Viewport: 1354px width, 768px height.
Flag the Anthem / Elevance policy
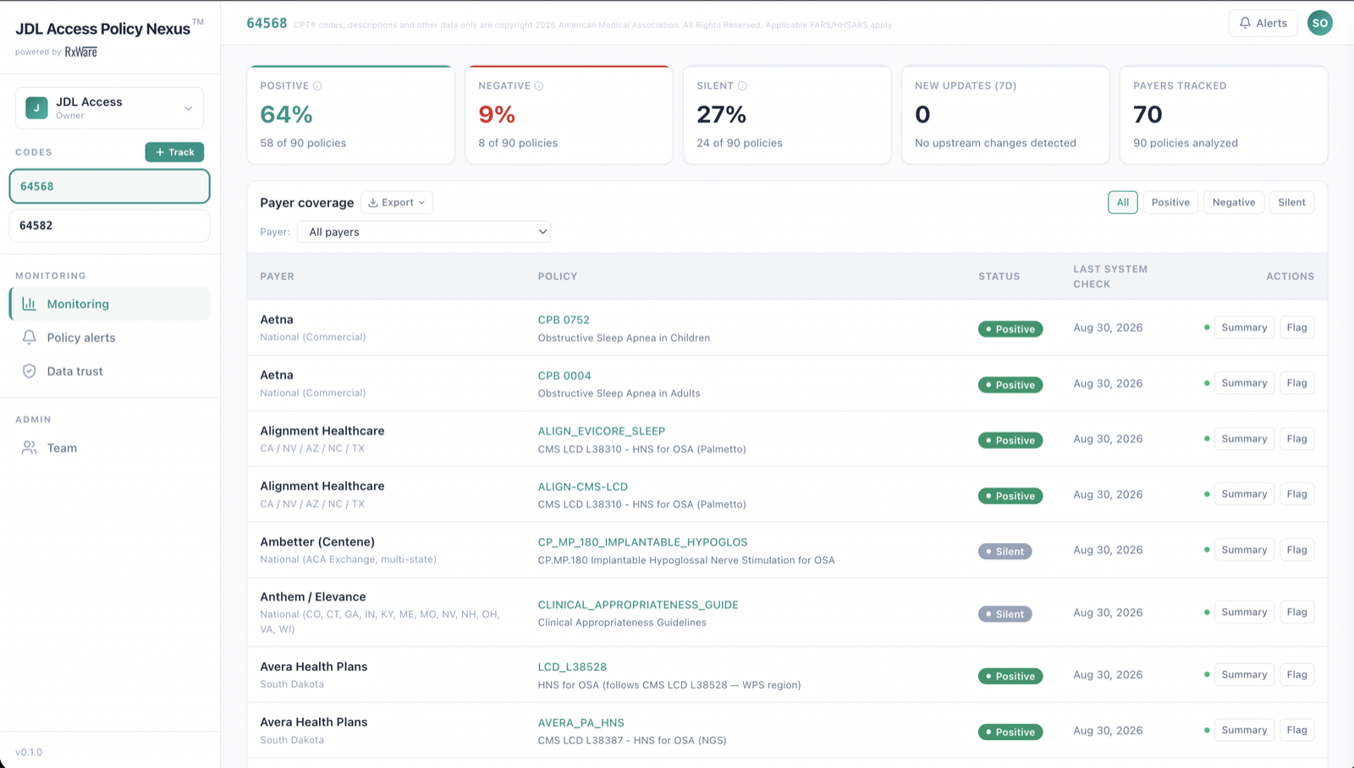pyautogui.click(x=1296, y=612)
